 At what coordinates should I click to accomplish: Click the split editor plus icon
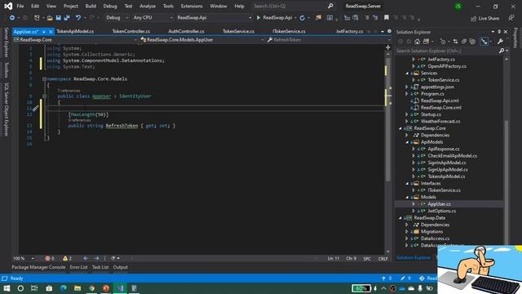coord(388,47)
